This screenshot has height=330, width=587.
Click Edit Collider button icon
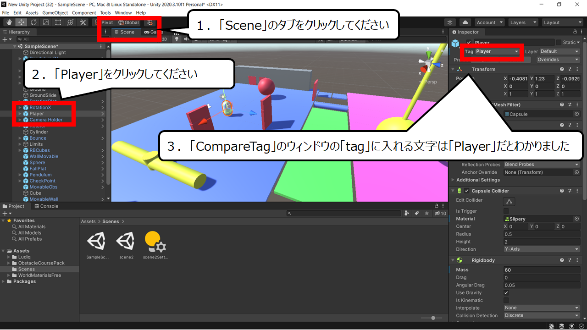point(508,201)
